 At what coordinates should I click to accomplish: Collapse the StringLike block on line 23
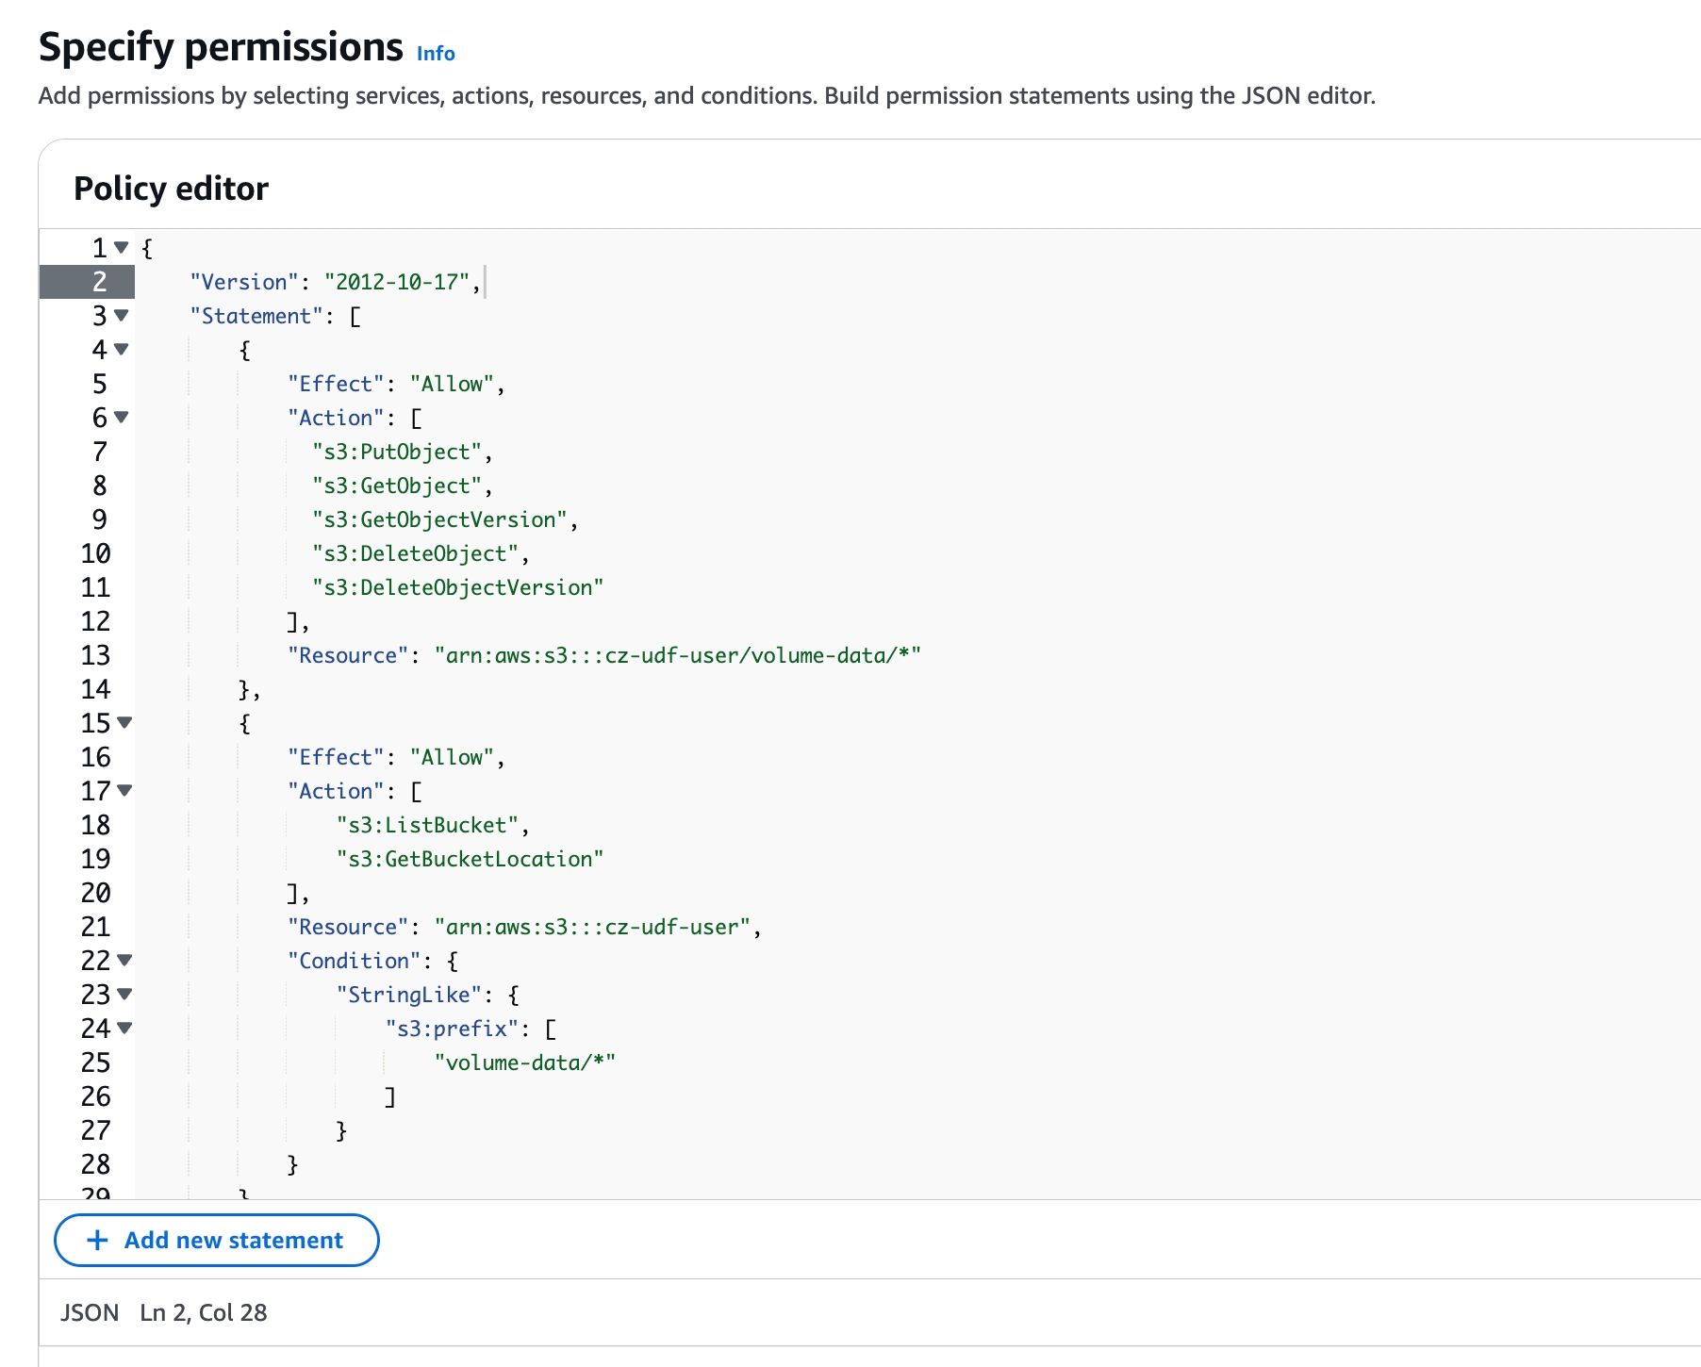click(x=124, y=995)
